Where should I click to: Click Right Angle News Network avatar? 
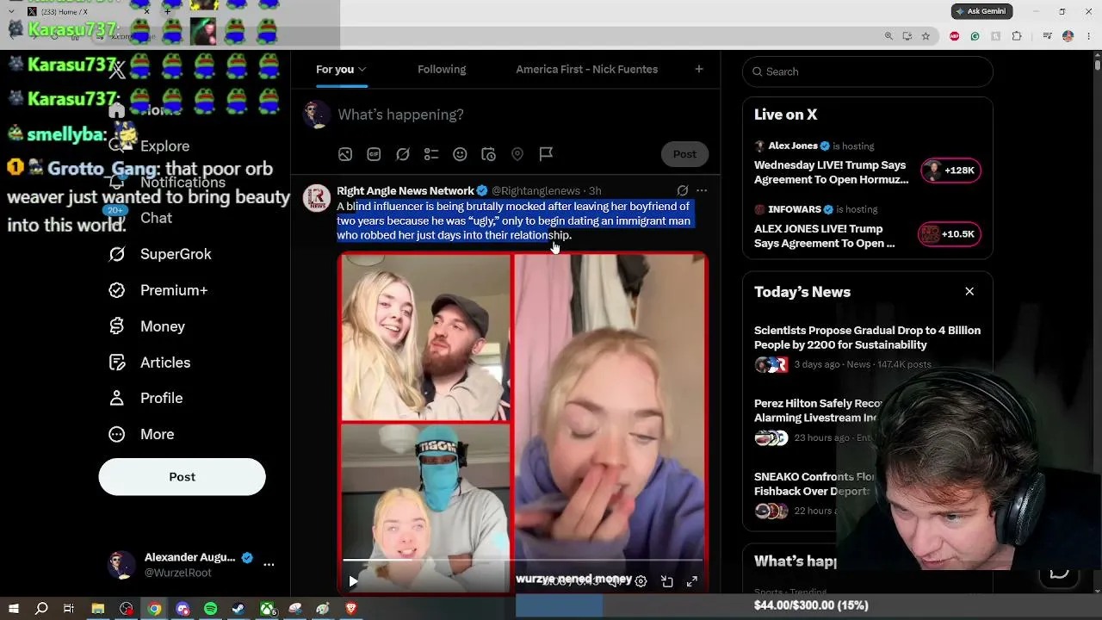pos(317,198)
